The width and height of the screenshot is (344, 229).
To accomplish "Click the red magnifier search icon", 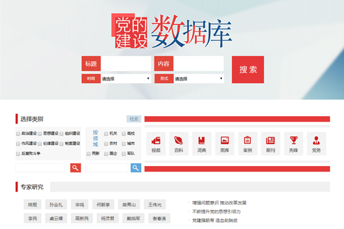I will (x=76, y=168).
